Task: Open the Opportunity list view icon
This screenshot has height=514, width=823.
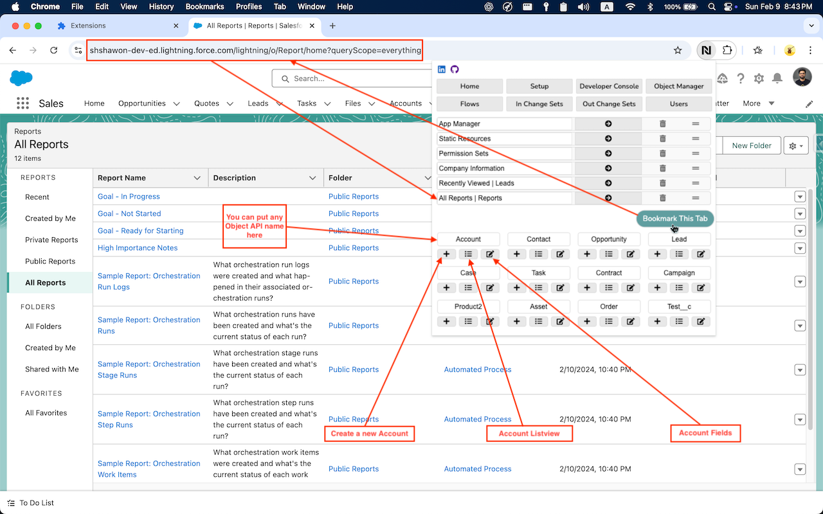Action: click(x=609, y=254)
